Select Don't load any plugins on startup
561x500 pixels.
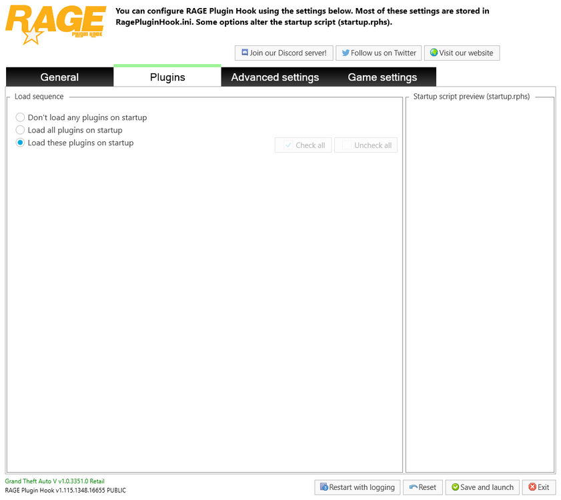click(20, 117)
